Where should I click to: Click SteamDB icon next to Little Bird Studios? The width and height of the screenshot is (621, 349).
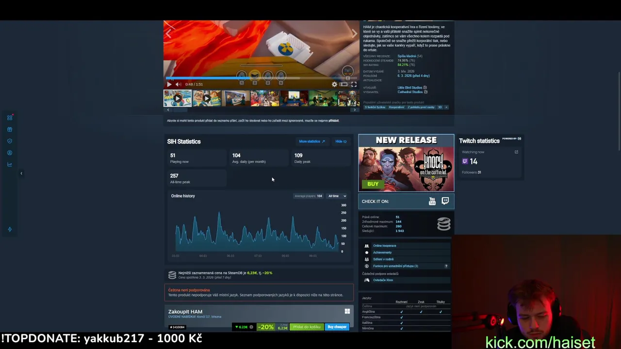click(x=425, y=88)
